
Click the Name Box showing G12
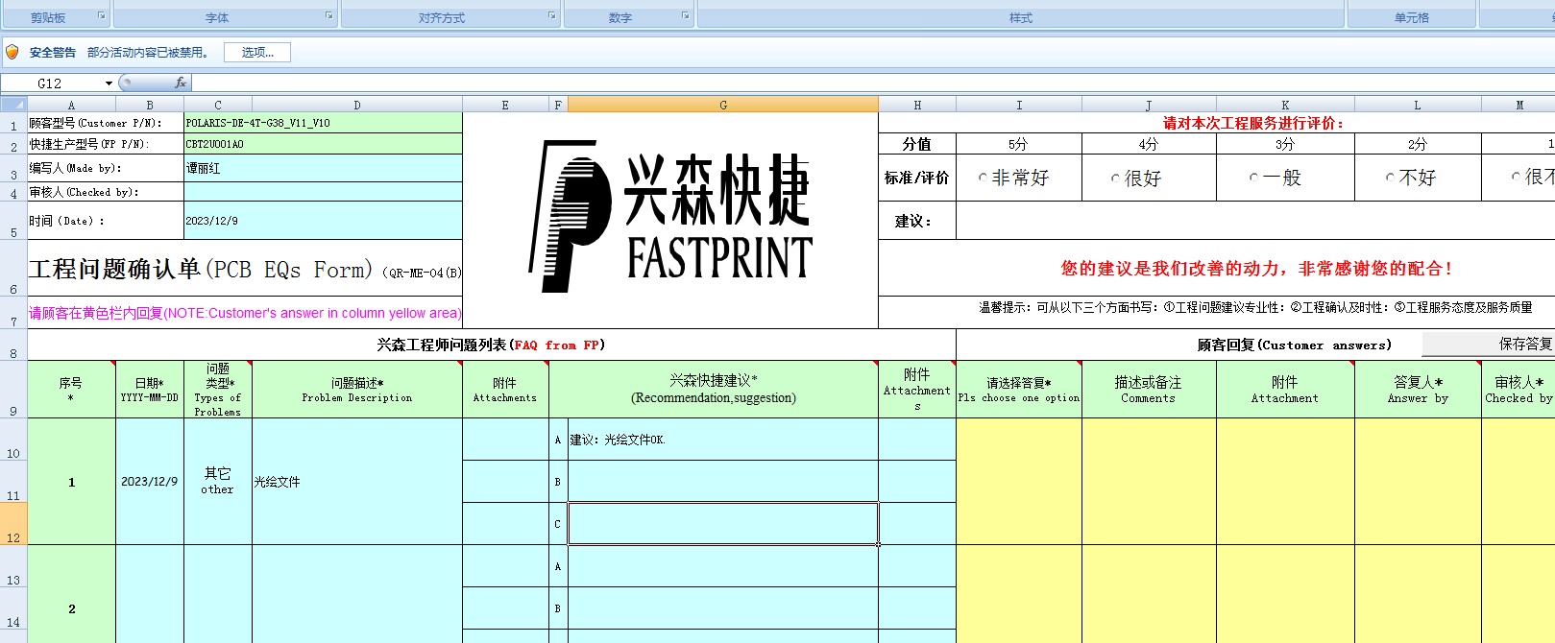[52, 83]
